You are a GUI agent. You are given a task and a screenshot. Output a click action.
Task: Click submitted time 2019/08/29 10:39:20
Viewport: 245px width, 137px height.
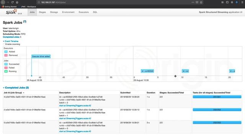[x=130, y=97]
